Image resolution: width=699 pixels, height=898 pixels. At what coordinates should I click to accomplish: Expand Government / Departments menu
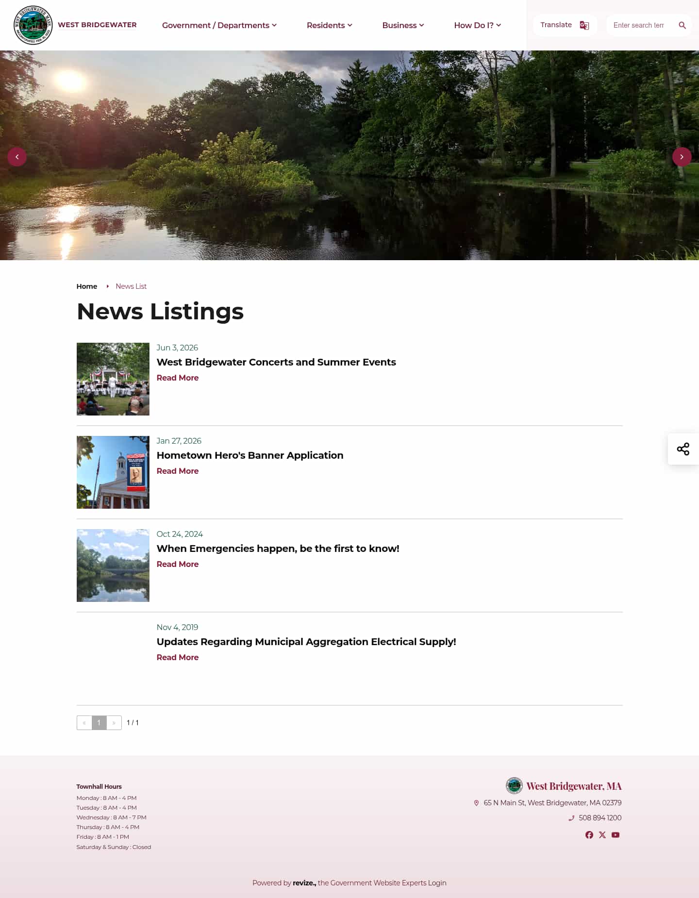click(219, 25)
